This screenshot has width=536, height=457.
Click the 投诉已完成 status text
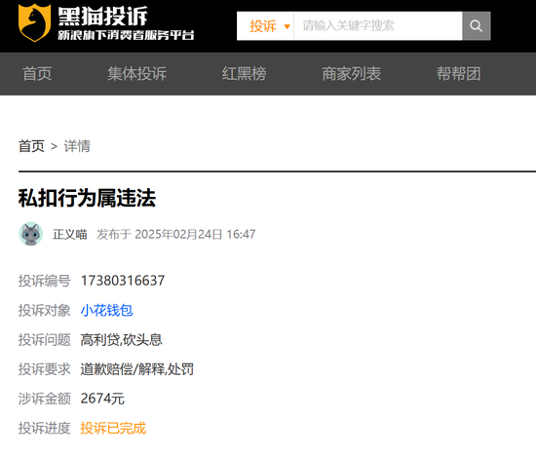coord(113,429)
